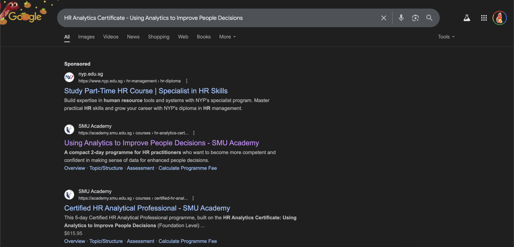The width and height of the screenshot is (514, 247).
Task: Click the $615.95 price text
Action: (x=73, y=233)
